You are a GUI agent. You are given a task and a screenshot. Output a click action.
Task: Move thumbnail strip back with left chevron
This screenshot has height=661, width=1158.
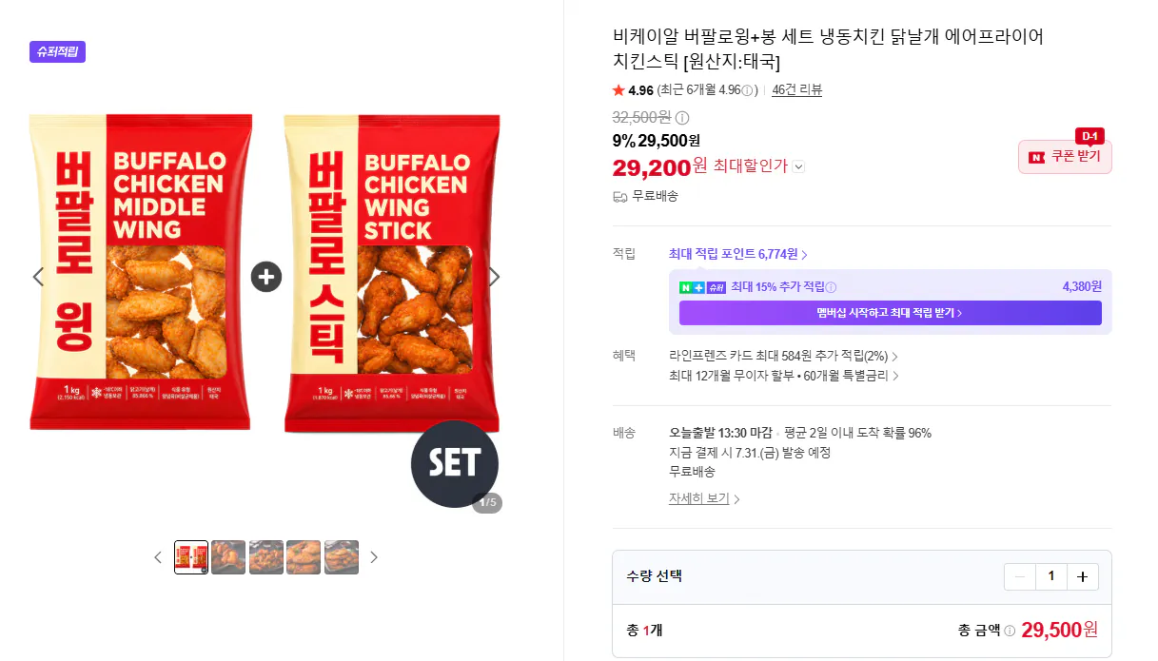[x=158, y=557]
